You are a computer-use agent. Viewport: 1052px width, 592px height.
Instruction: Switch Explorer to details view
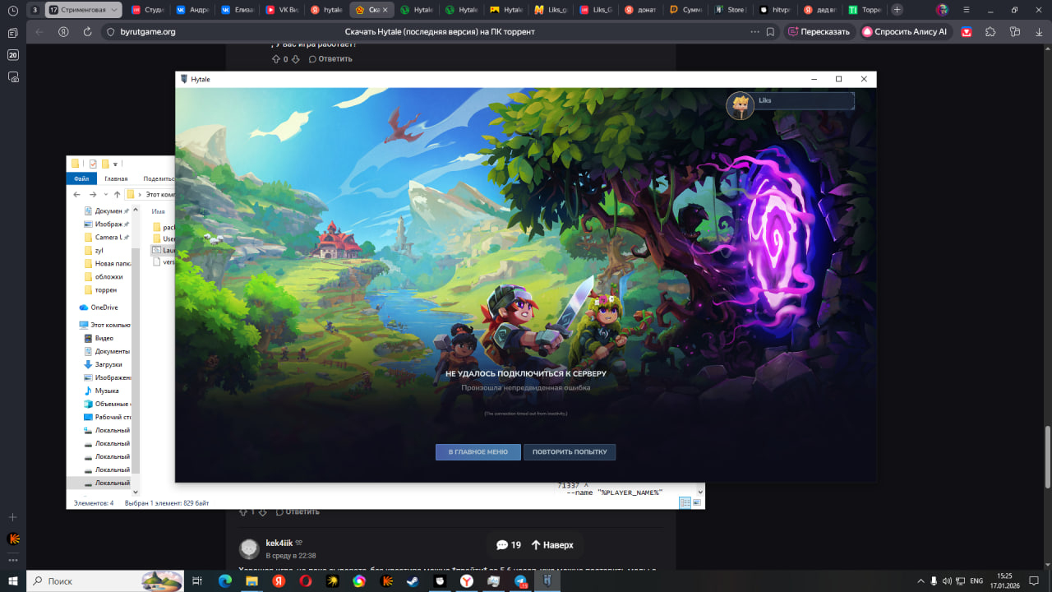685,502
